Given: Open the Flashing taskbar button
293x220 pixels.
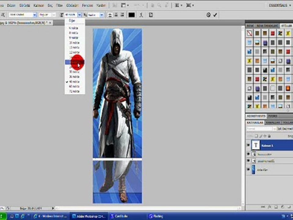Looking at the screenshot, I should [x=165, y=216].
